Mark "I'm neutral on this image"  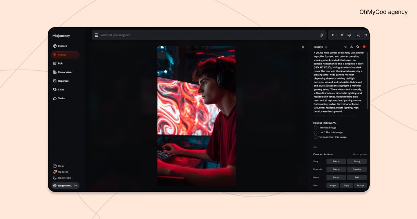tap(315, 137)
